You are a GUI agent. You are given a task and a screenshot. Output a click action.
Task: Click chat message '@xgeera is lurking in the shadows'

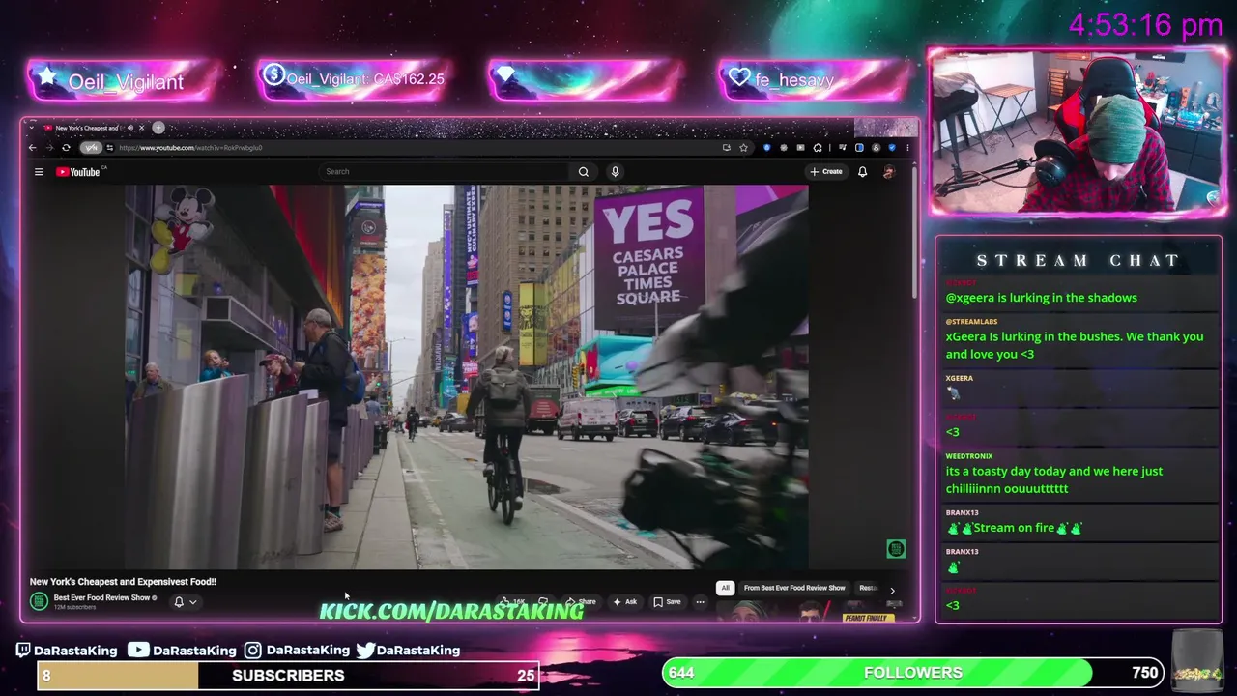(1041, 298)
